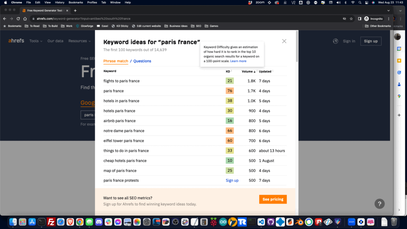Image resolution: width=407 pixels, height=229 pixels.
Task: Open Blender from the dock
Action: point(299,222)
